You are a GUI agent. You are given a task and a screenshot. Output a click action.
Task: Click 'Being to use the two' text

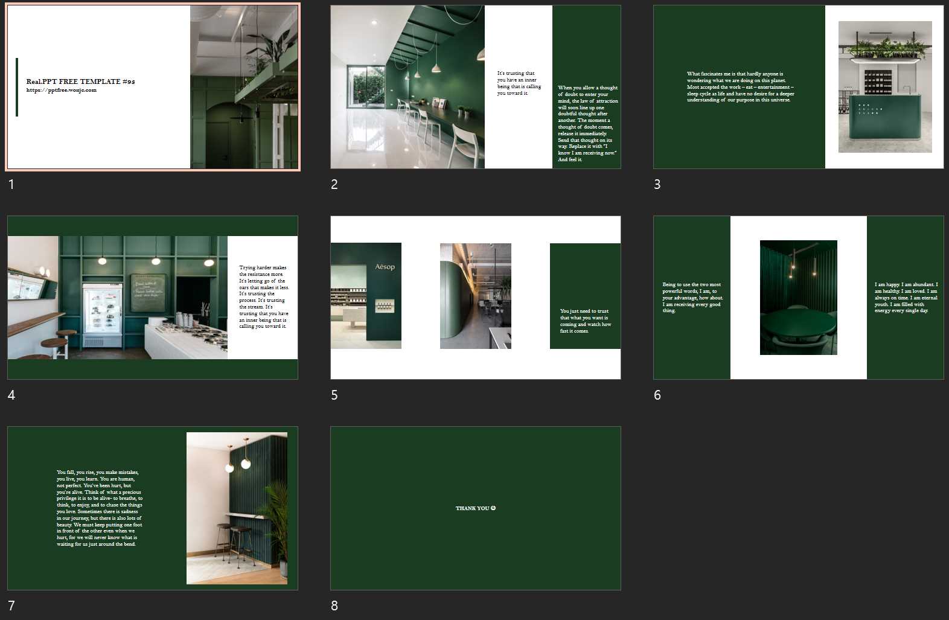coord(692,298)
